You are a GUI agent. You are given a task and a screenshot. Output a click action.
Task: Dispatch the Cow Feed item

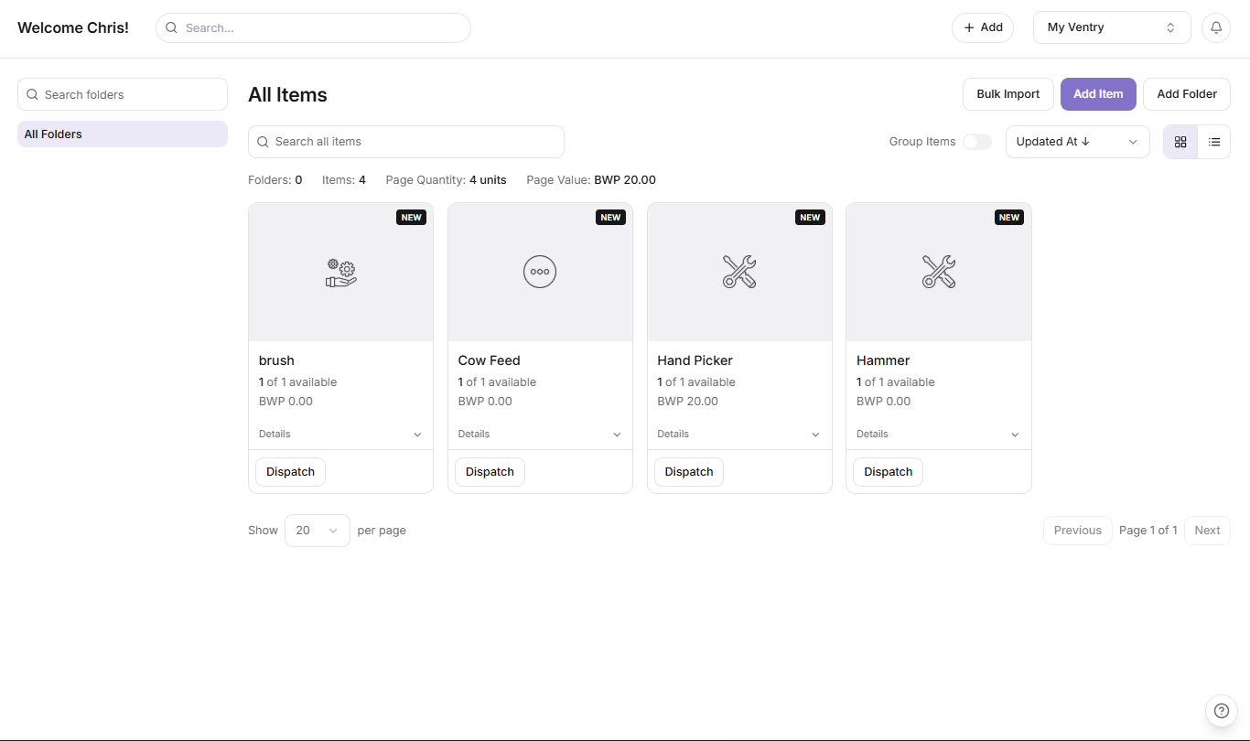pos(490,472)
